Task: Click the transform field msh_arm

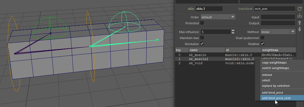Action: tap(275, 9)
